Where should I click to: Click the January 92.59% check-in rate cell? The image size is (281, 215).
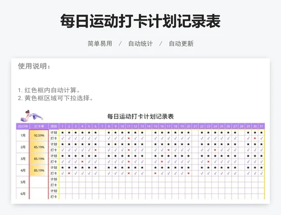[x=39, y=135]
